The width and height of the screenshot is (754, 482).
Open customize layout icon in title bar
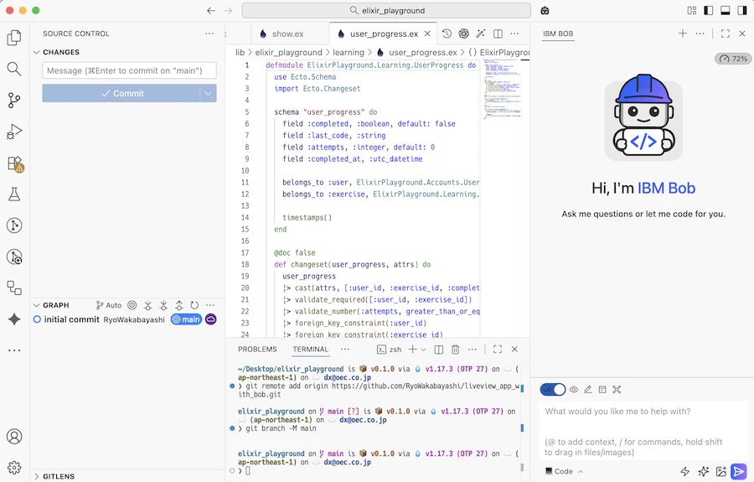(692, 11)
